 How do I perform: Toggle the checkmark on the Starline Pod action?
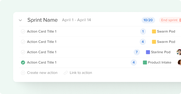tap(23, 52)
